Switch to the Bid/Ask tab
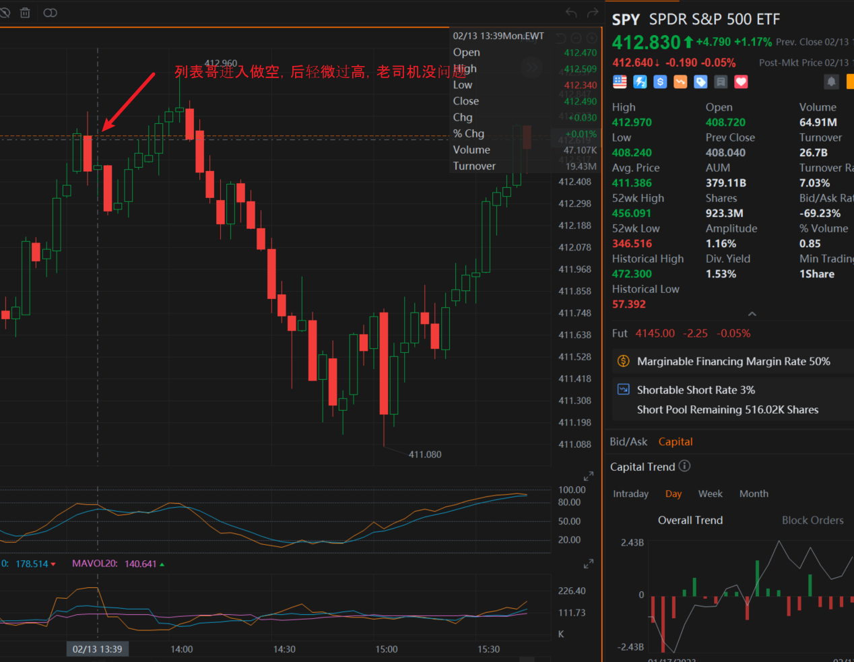 click(628, 442)
